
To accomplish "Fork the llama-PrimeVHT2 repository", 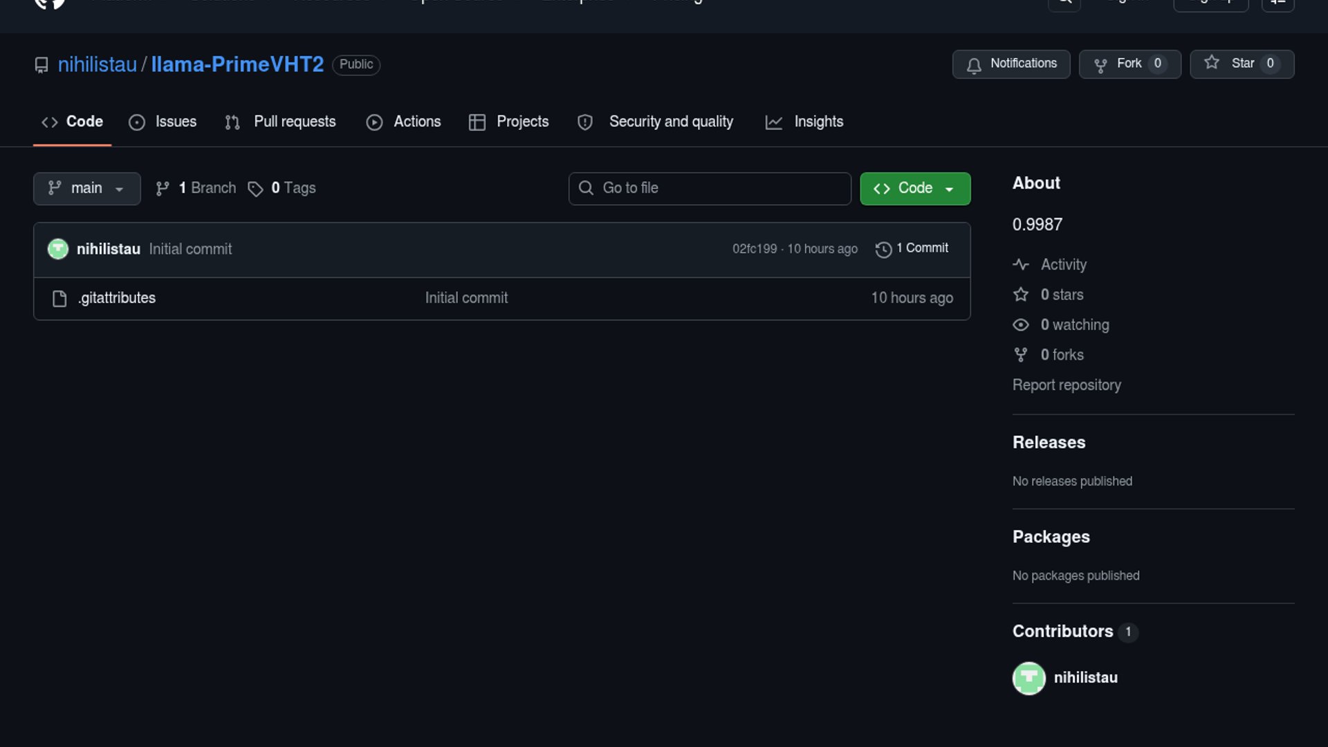I will click(1129, 64).
